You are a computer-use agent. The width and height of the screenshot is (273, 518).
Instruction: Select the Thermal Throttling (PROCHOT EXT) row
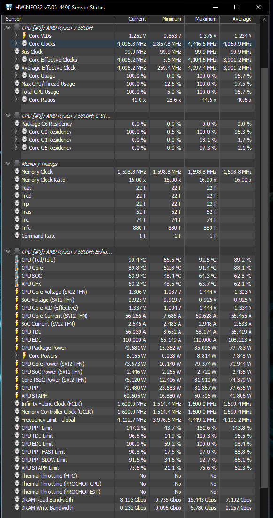click(129, 492)
